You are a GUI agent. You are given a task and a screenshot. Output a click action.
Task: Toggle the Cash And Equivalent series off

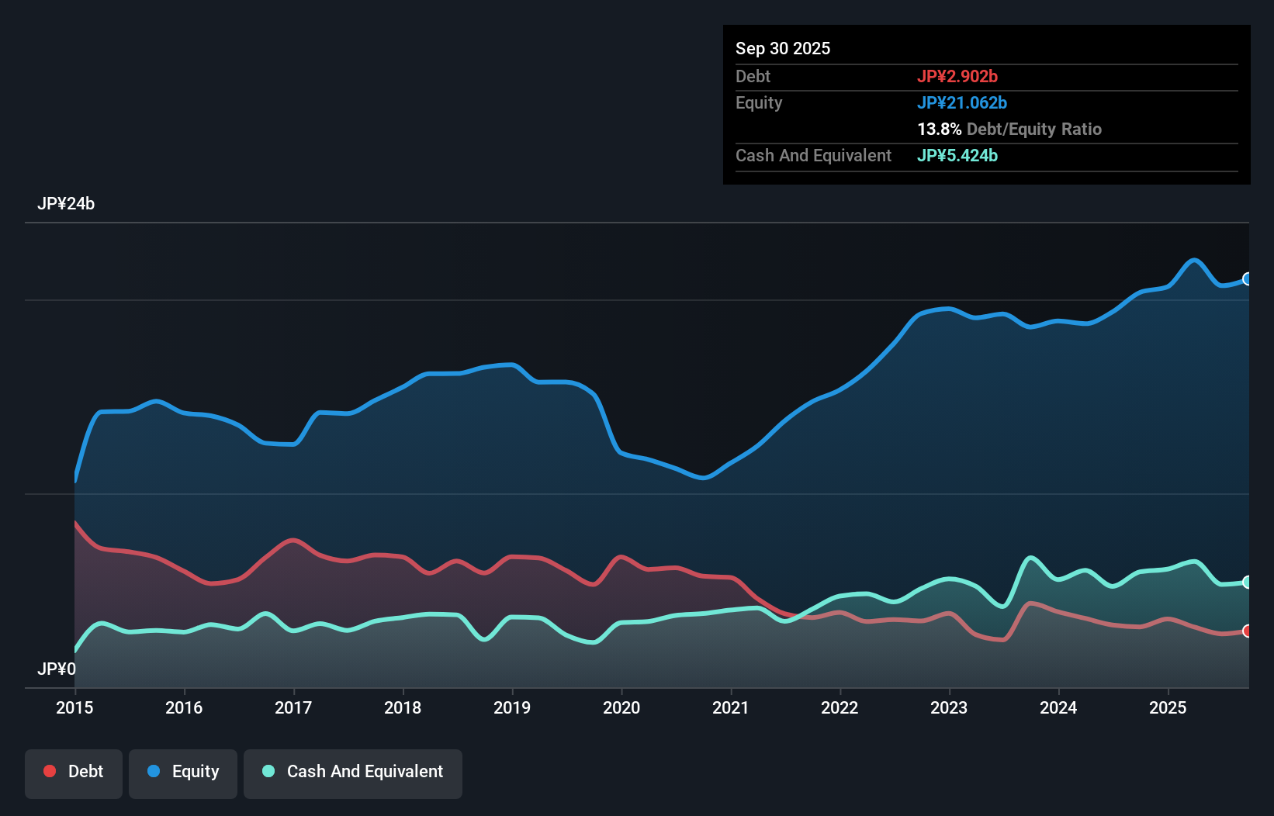click(x=353, y=773)
